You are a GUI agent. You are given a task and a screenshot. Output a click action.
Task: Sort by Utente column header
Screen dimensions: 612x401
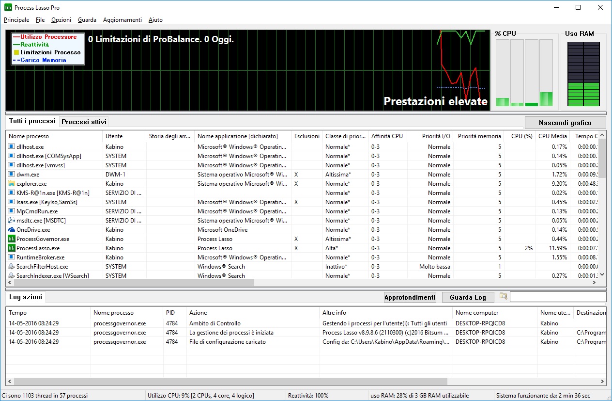click(x=124, y=136)
